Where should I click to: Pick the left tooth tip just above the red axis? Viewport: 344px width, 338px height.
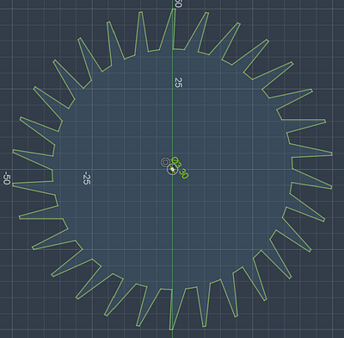13,150
